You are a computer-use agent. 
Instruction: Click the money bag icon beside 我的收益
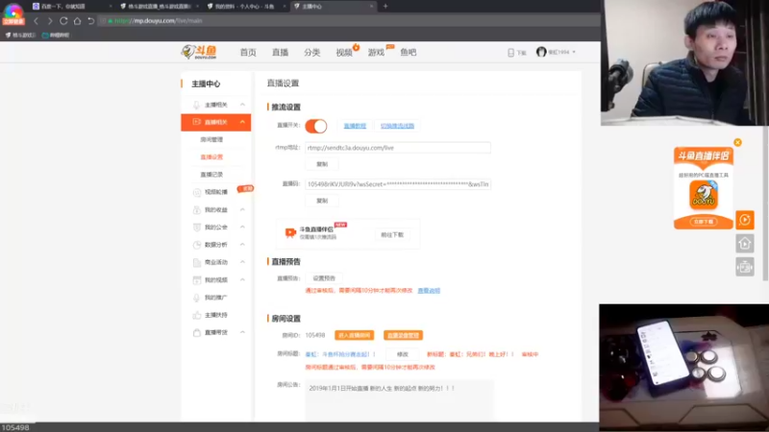coord(197,209)
